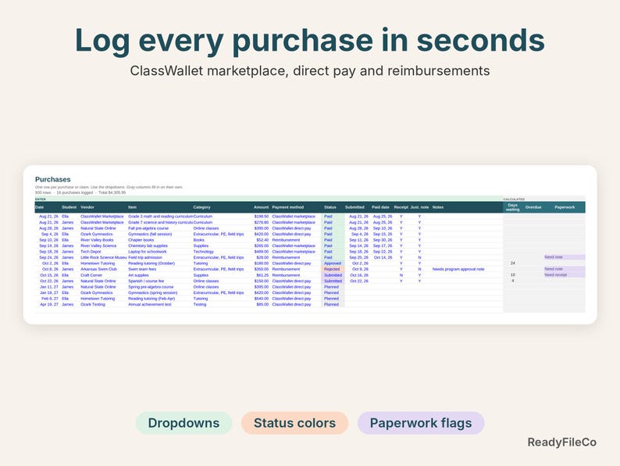Select the Field trip admission item cell

click(x=145, y=257)
